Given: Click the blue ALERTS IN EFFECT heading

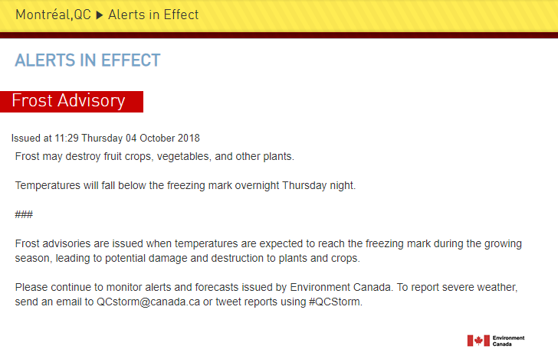Looking at the screenshot, I should [x=87, y=60].
